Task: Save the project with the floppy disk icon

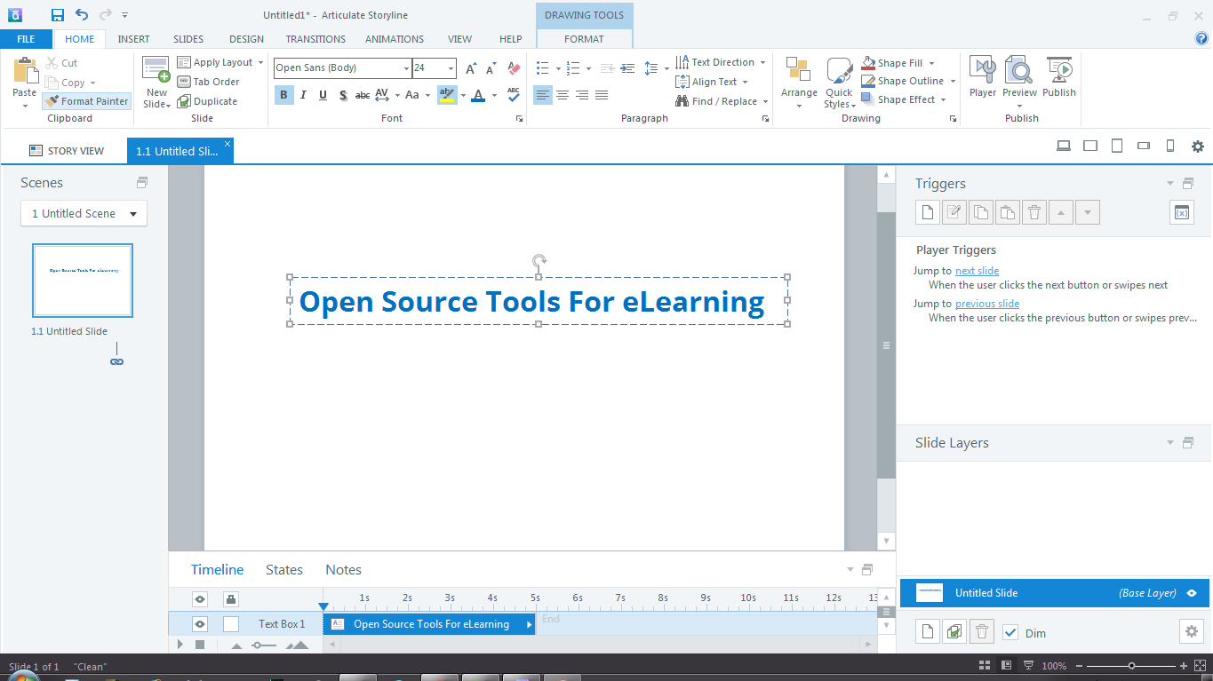Action: coord(58,15)
